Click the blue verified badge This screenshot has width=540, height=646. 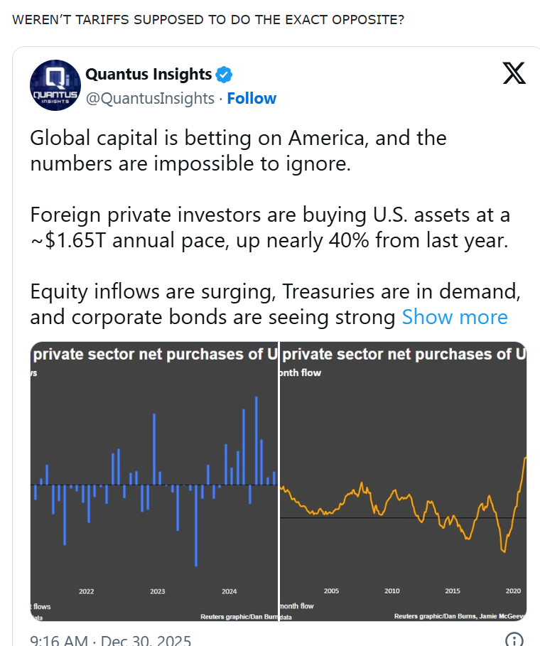[225, 74]
